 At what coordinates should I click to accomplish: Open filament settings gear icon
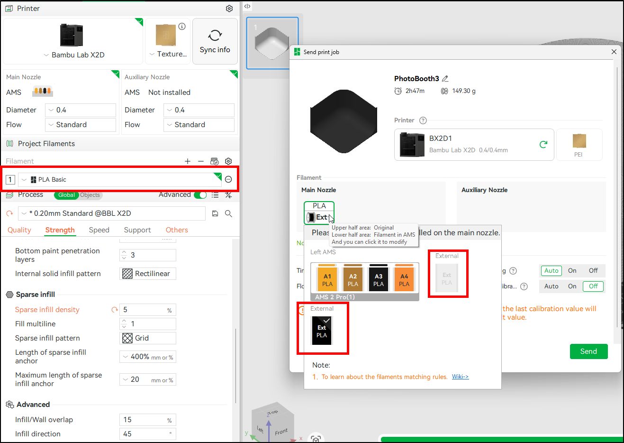[x=228, y=161]
